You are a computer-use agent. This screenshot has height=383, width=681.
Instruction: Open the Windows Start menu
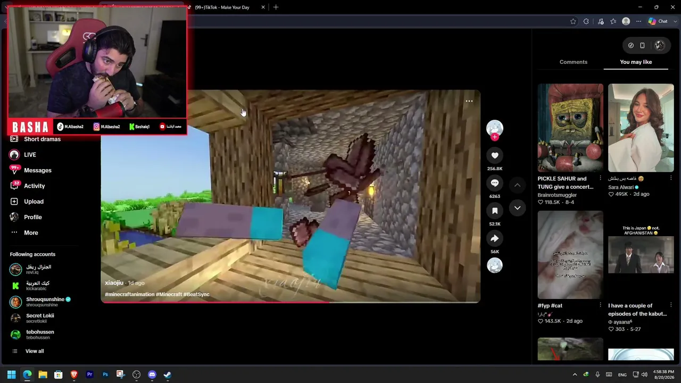(12, 374)
